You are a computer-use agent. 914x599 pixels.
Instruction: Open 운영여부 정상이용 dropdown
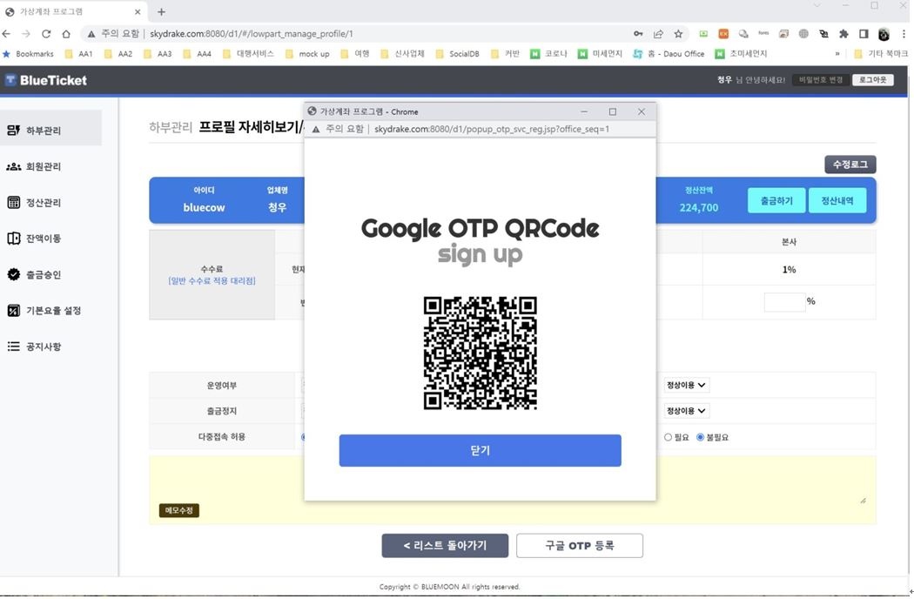686,385
